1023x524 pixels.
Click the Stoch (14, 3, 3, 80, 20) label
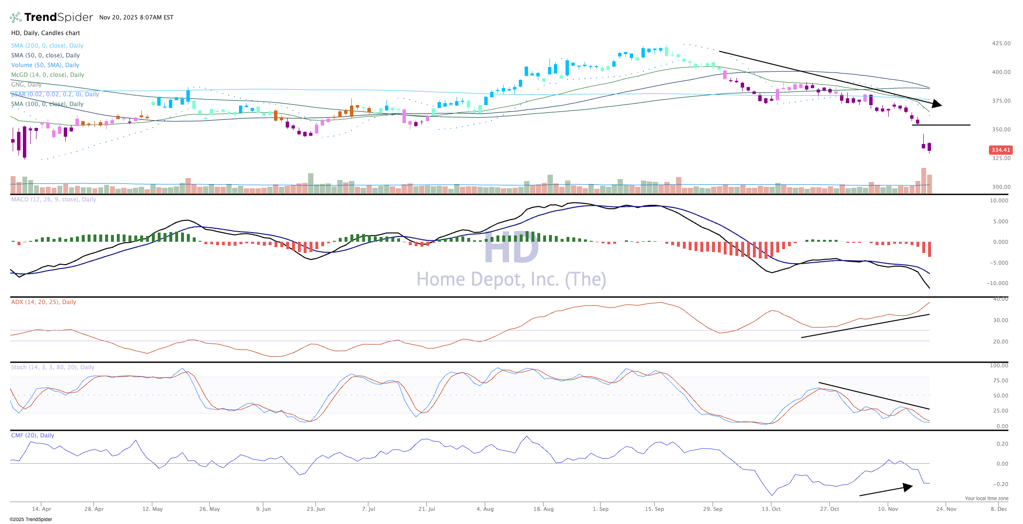pos(53,367)
